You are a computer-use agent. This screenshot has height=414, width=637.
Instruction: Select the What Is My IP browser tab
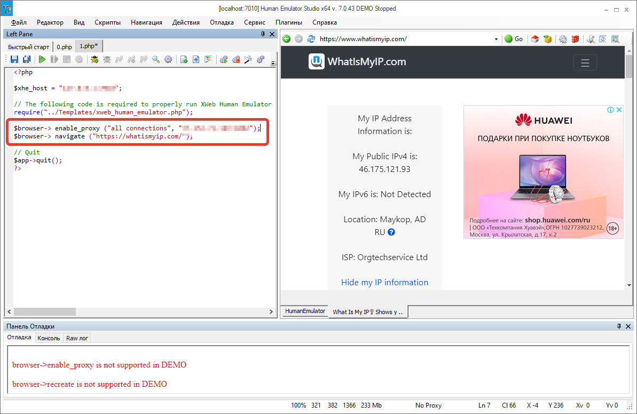click(x=368, y=311)
